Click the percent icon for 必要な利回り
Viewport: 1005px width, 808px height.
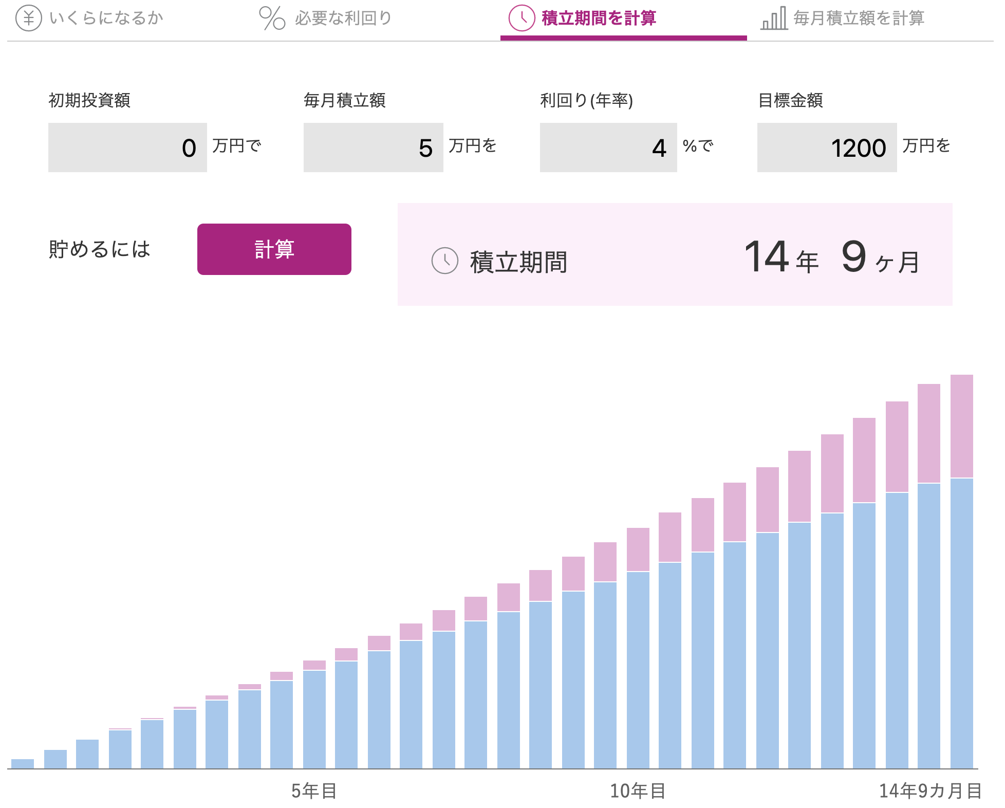tap(272, 18)
